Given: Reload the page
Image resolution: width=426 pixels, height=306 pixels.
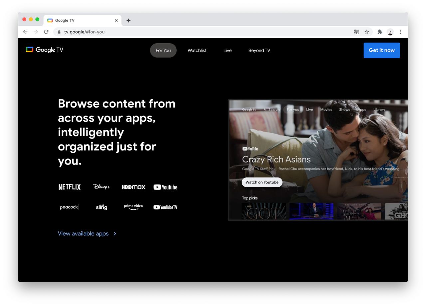Looking at the screenshot, I should coord(46,32).
